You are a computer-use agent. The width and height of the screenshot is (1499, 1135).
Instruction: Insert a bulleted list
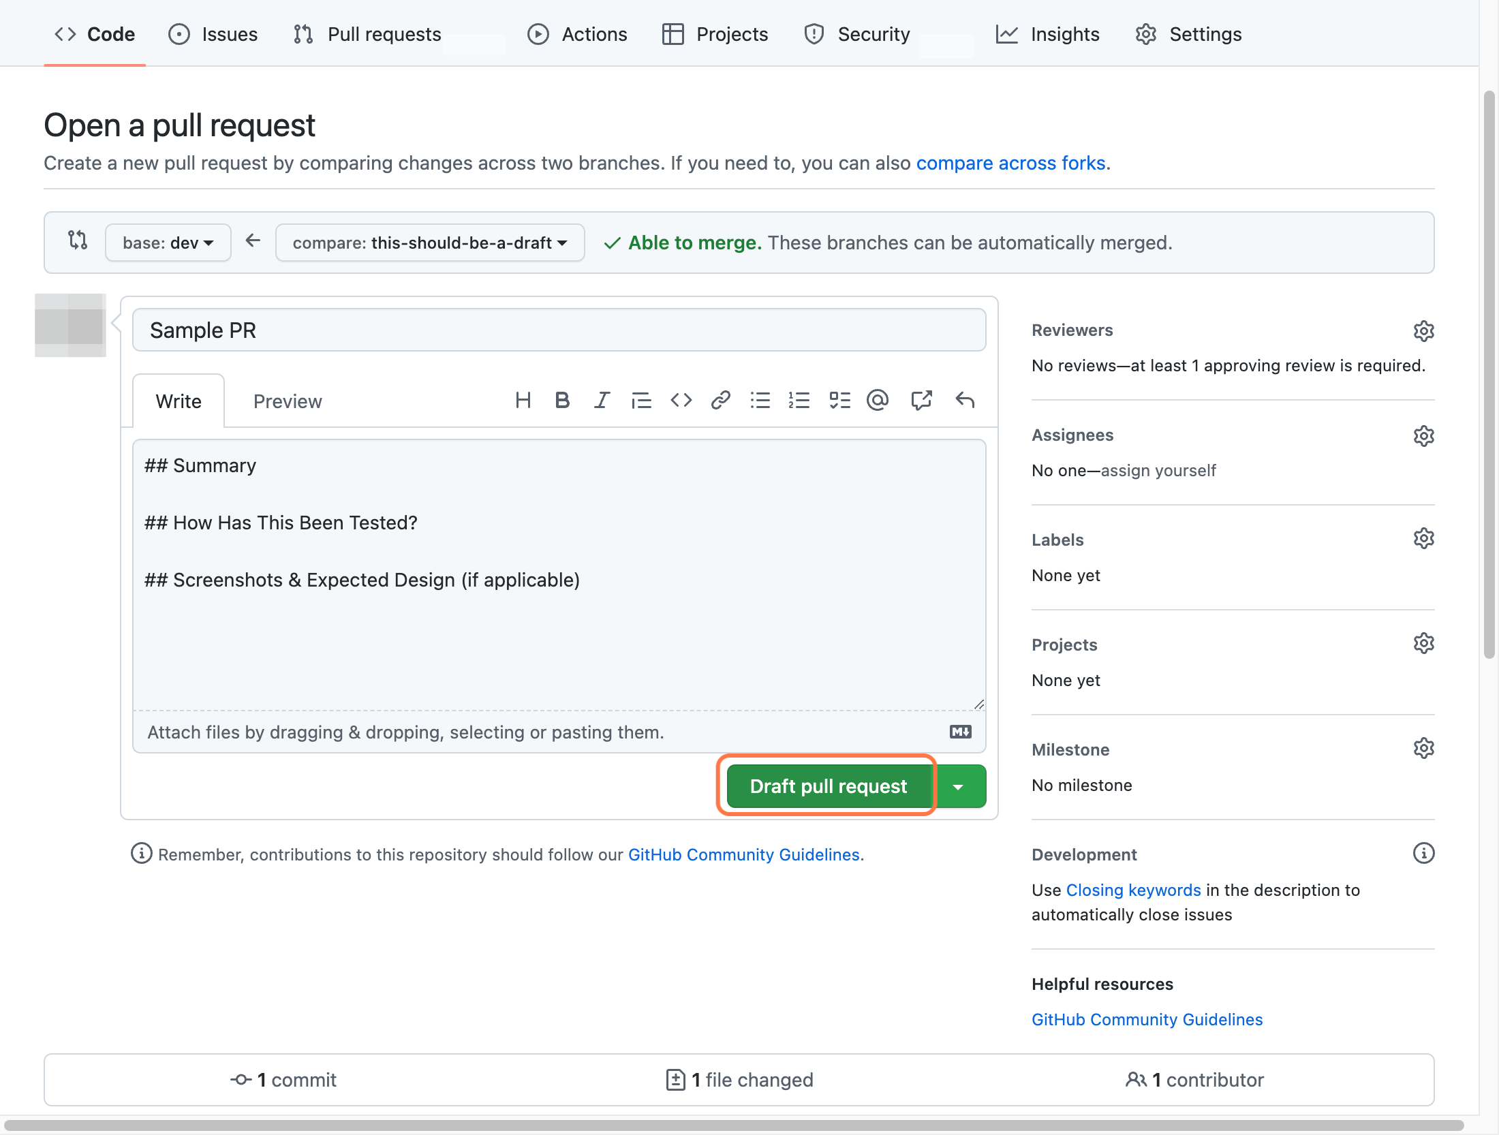(x=760, y=401)
